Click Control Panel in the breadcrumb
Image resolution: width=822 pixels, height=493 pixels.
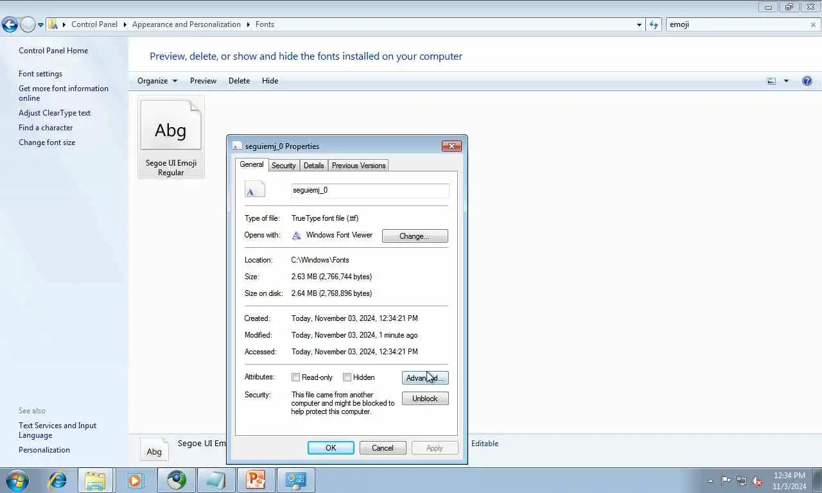point(94,24)
